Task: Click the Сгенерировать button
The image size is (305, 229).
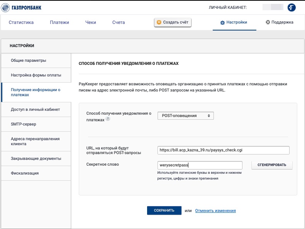Action: click(272, 165)
